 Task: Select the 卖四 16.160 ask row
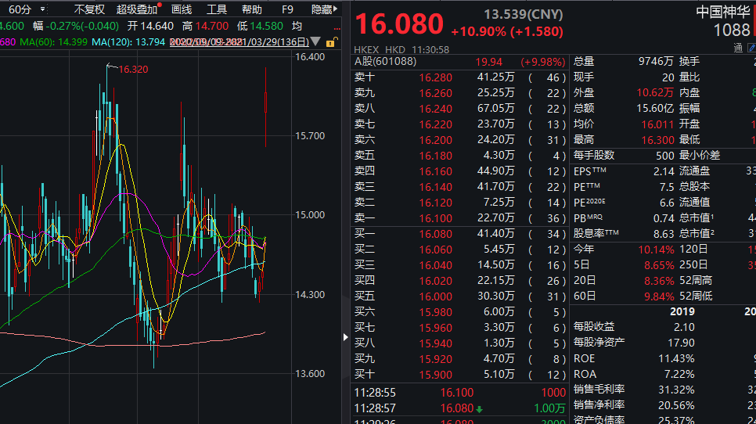coord(460,171)
